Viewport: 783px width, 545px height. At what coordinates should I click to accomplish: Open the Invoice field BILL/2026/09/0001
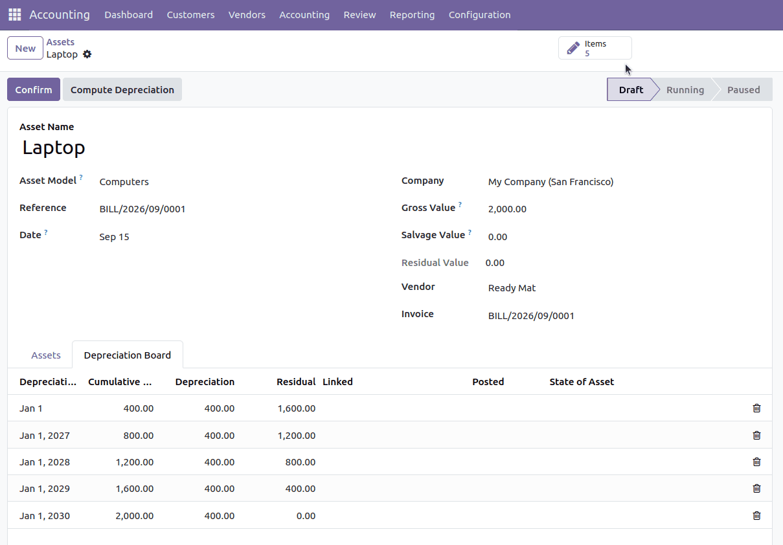[x=623, y=316]
